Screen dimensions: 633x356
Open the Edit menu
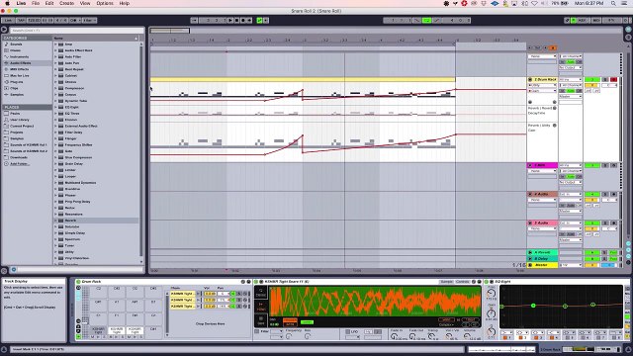pyautogui.click(x=49, y=3)
